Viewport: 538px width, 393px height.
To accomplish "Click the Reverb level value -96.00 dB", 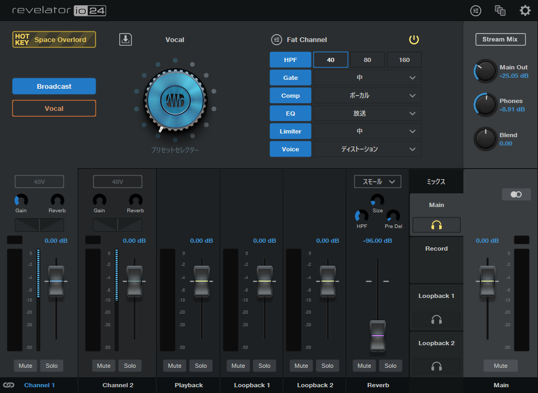I will coord(377,241).
